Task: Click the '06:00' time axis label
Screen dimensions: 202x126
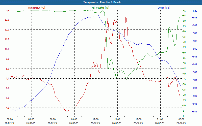Action: [53, 119]
